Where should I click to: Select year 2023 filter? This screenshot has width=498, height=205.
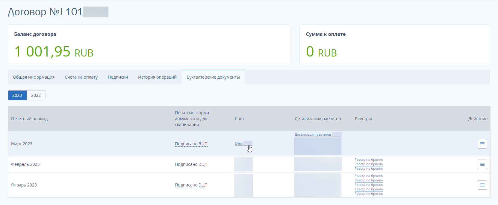pyautogui.click(x=17, y=95)
